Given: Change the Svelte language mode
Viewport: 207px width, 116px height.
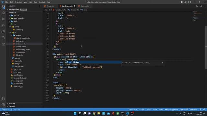Looking at the screenshot, I should coord(161,110).
